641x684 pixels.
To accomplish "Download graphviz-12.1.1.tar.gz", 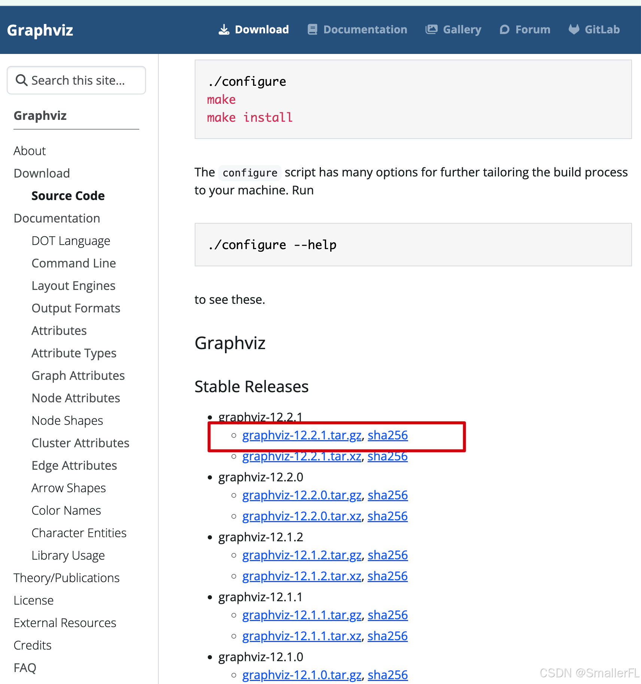I will tap(302, 615).
